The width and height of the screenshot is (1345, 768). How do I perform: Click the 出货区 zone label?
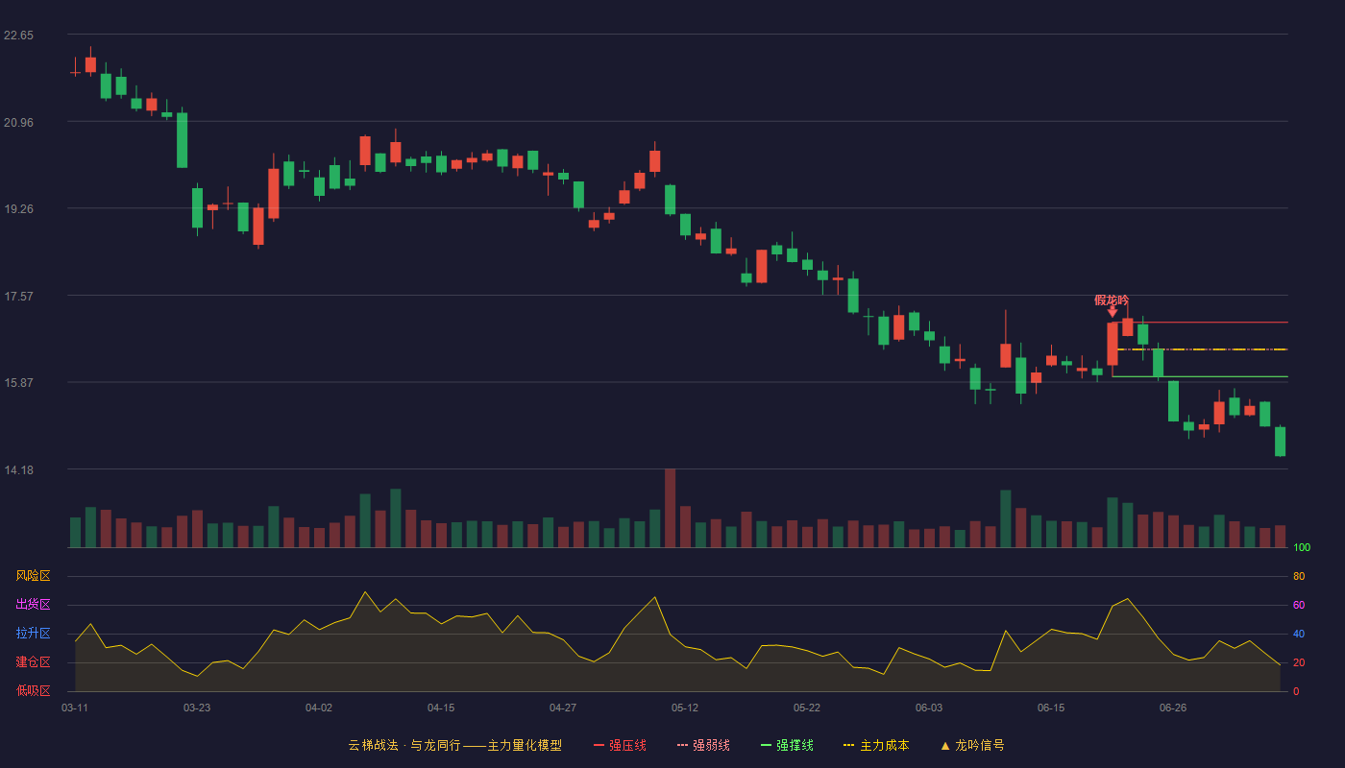click(33, 605)
